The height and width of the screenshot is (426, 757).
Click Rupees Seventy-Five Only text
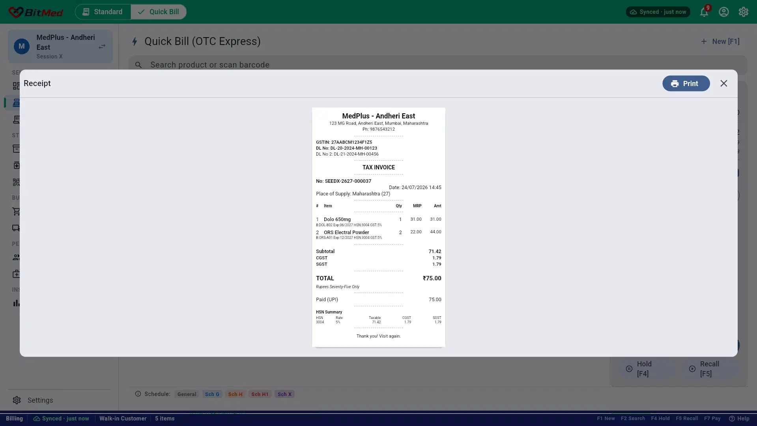tap(338, 287)
